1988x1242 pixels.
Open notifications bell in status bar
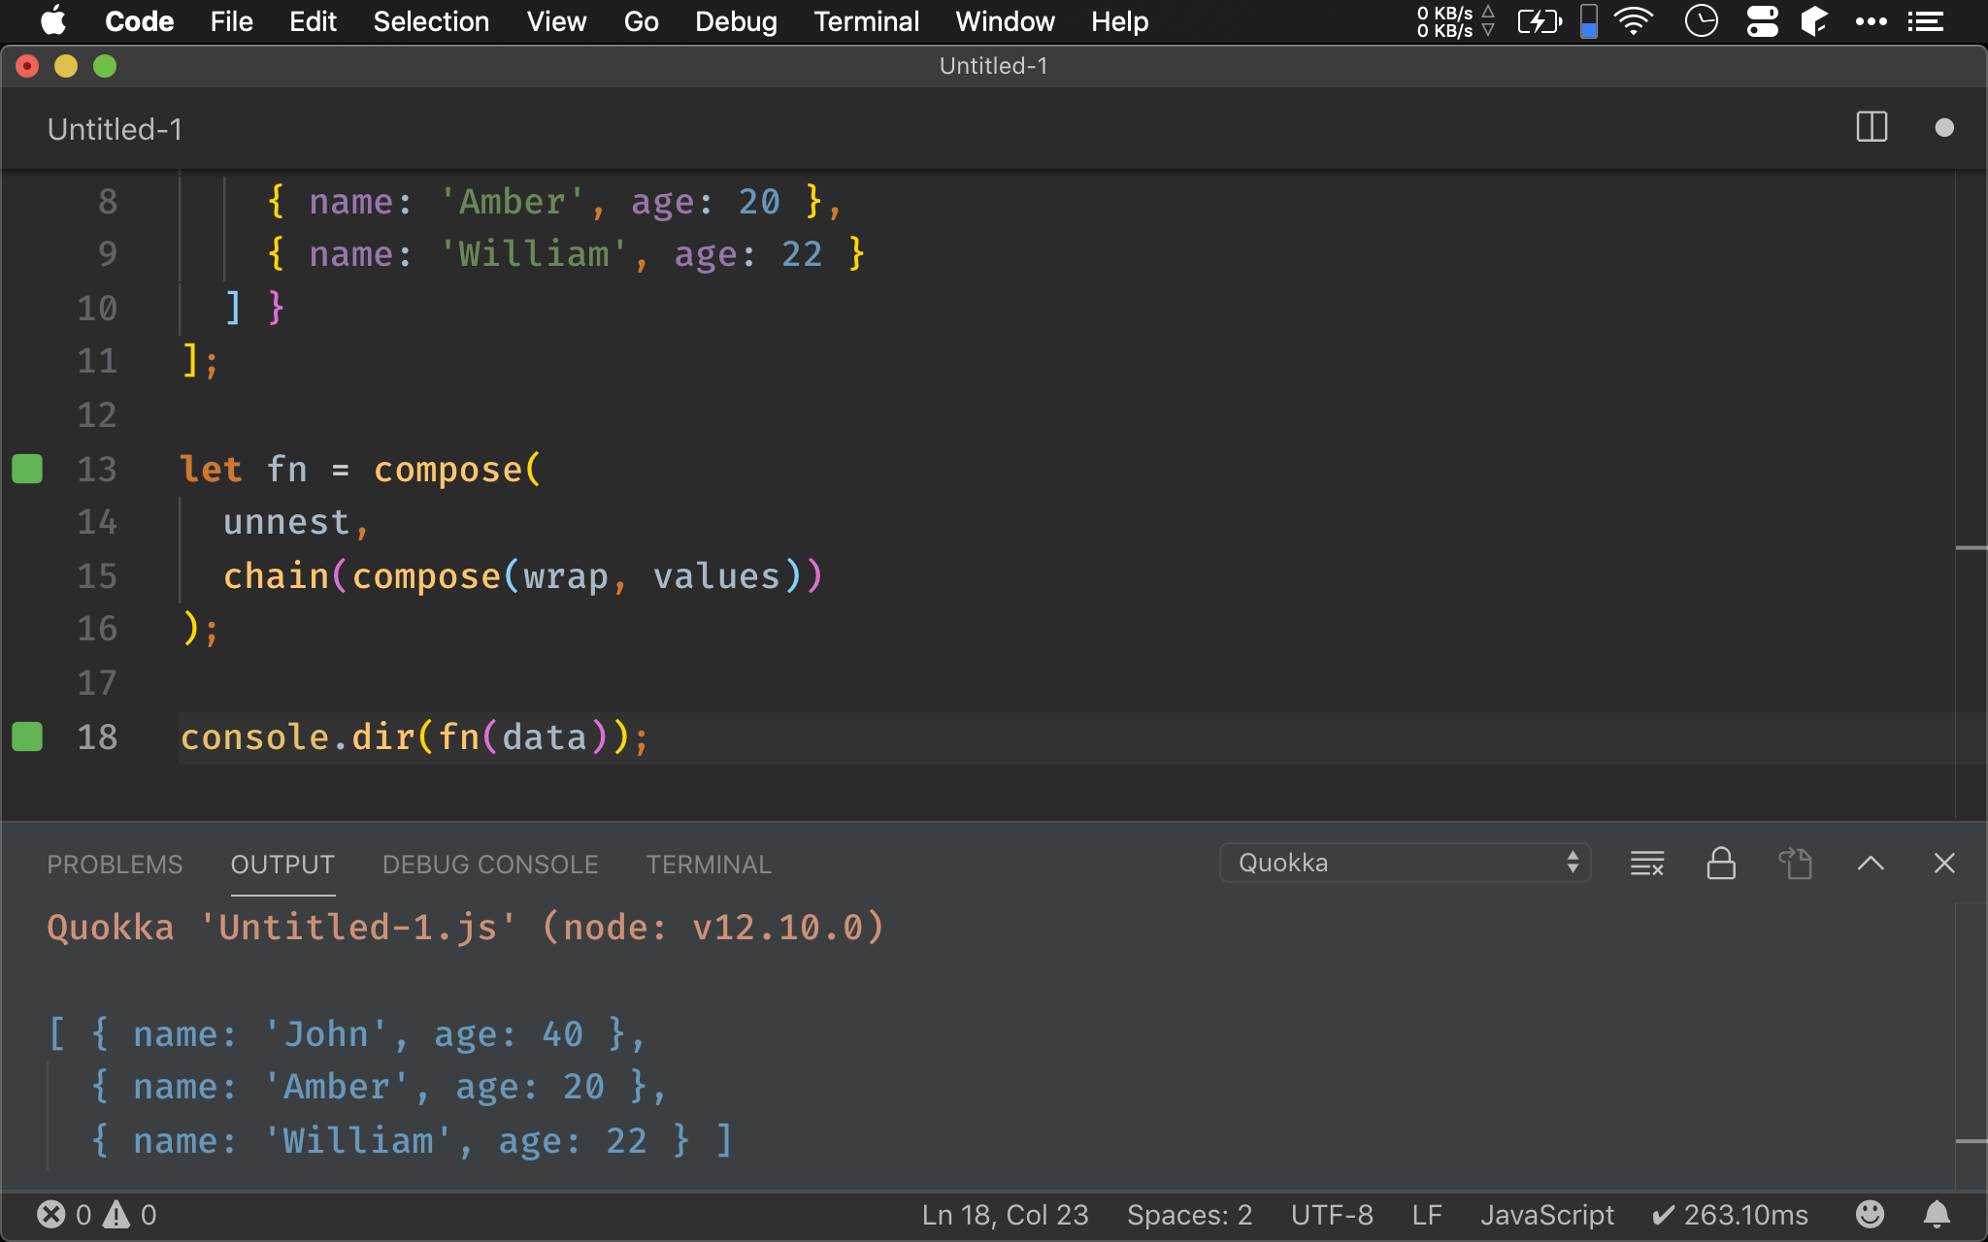coord(1937,1214)
